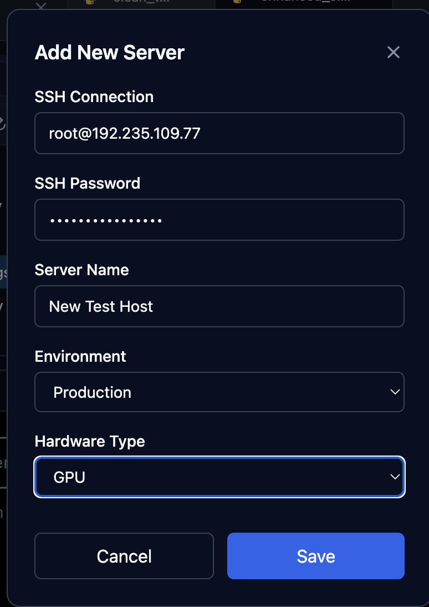The width and height of the screenshot is (429, 607).
Task: Click the chevron on the Hardware Type selector
Action: point(395,476)
